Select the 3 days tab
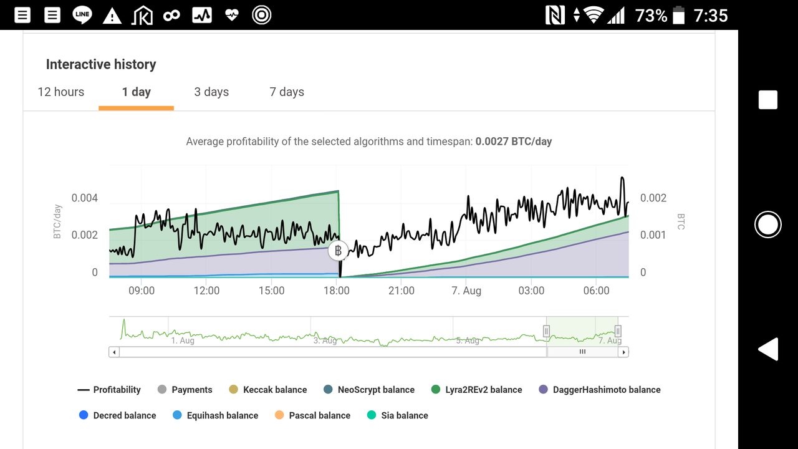798x449 pixels. (211, 92)
